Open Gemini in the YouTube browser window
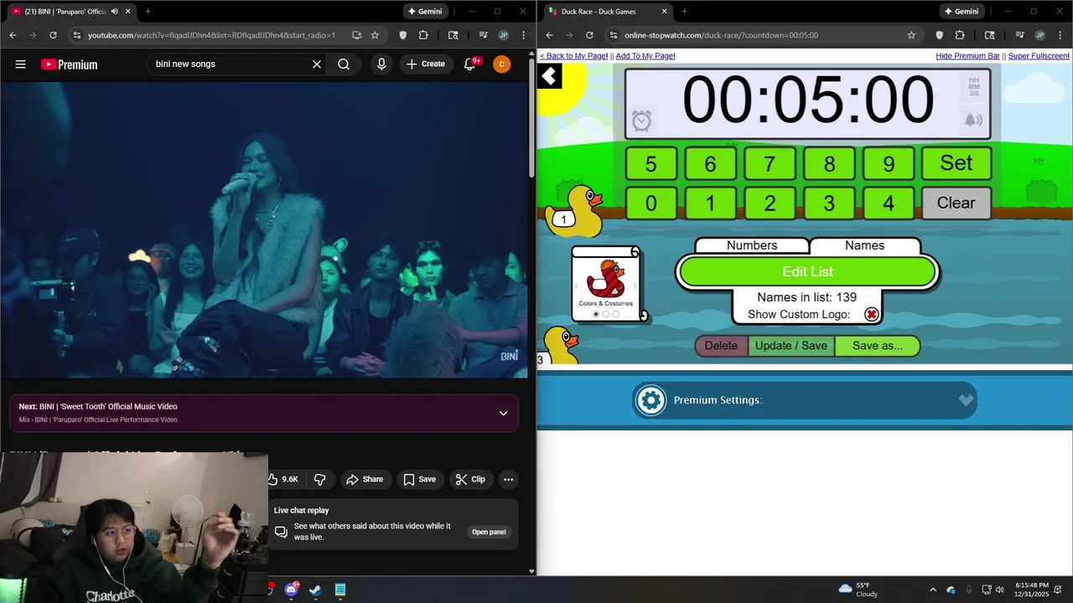 426,12
